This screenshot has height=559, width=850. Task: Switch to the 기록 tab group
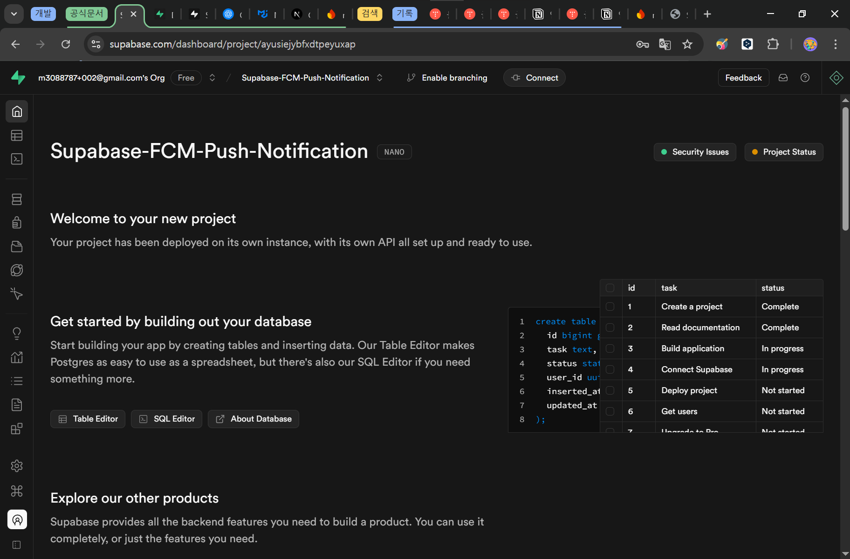[405, 14]
